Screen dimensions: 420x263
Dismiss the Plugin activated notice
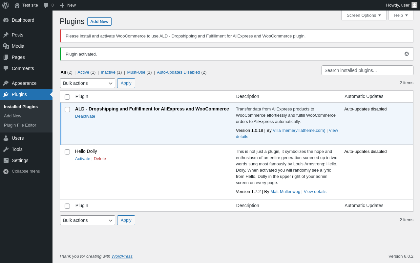(407, 54)
